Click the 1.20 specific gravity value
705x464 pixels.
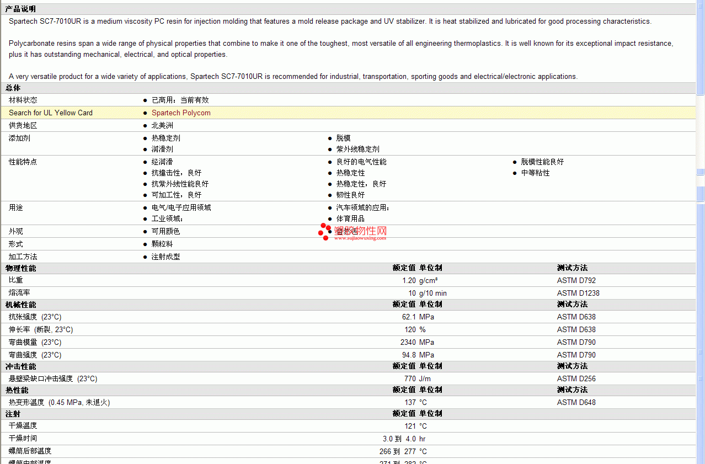point(409,280)
